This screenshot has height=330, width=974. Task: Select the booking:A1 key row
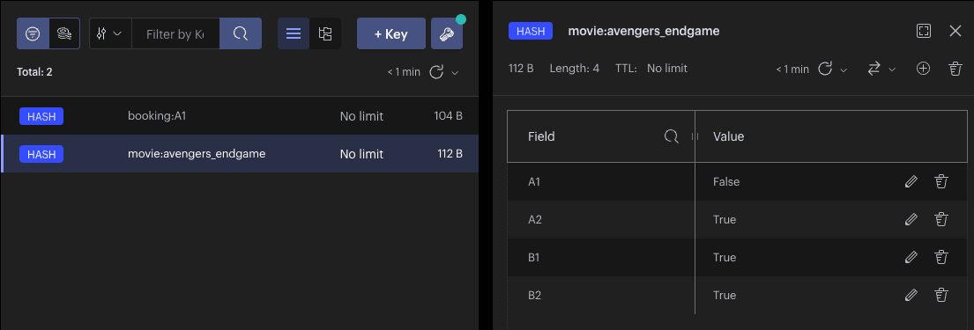pos(240,116)
